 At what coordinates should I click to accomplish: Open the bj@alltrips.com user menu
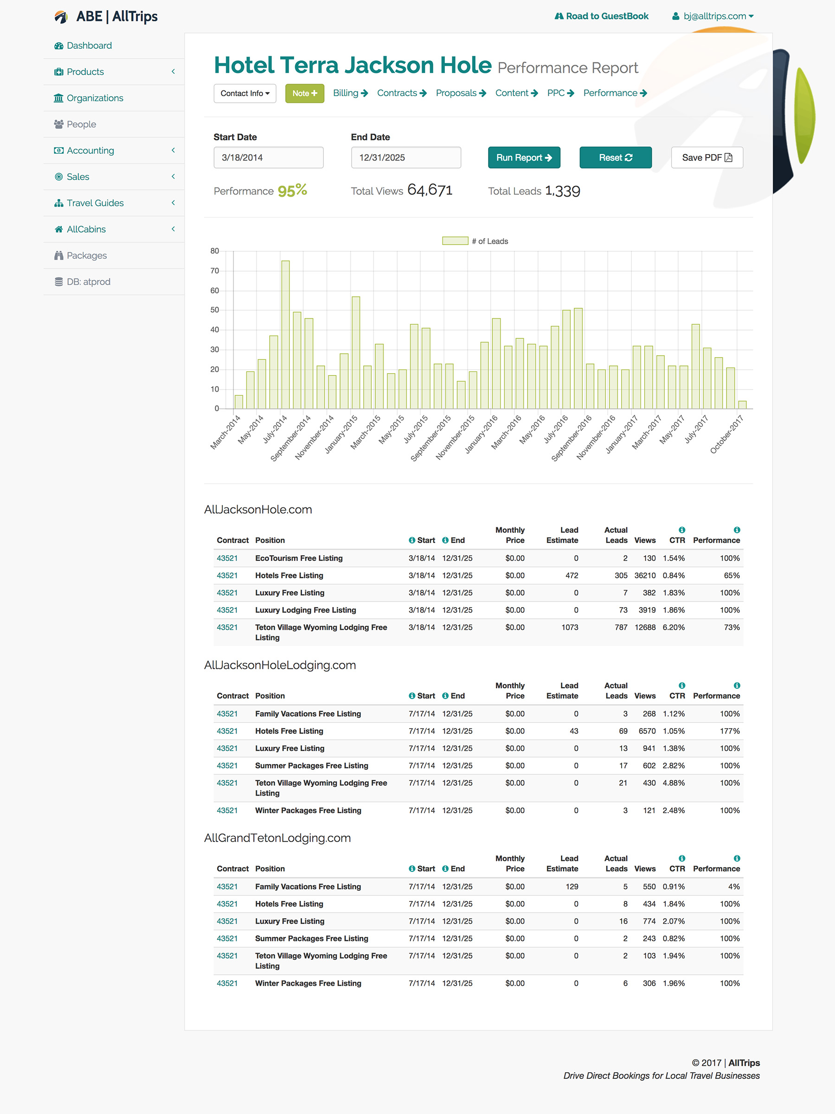point(713,17)
